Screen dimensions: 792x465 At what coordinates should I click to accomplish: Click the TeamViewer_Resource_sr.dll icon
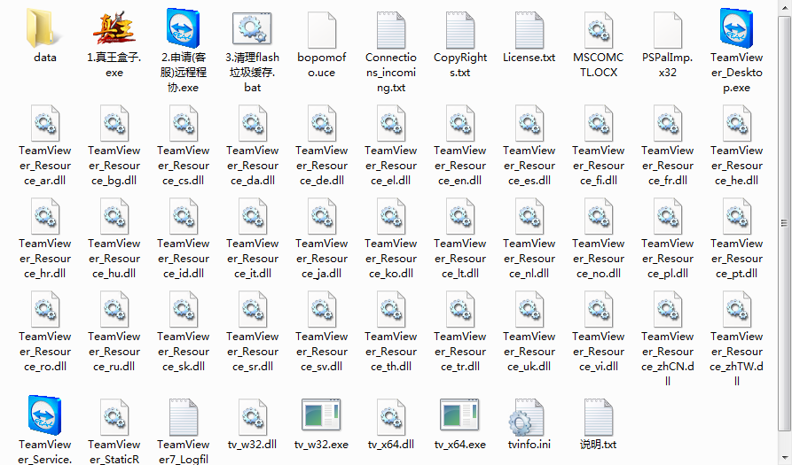coord(253,308)
